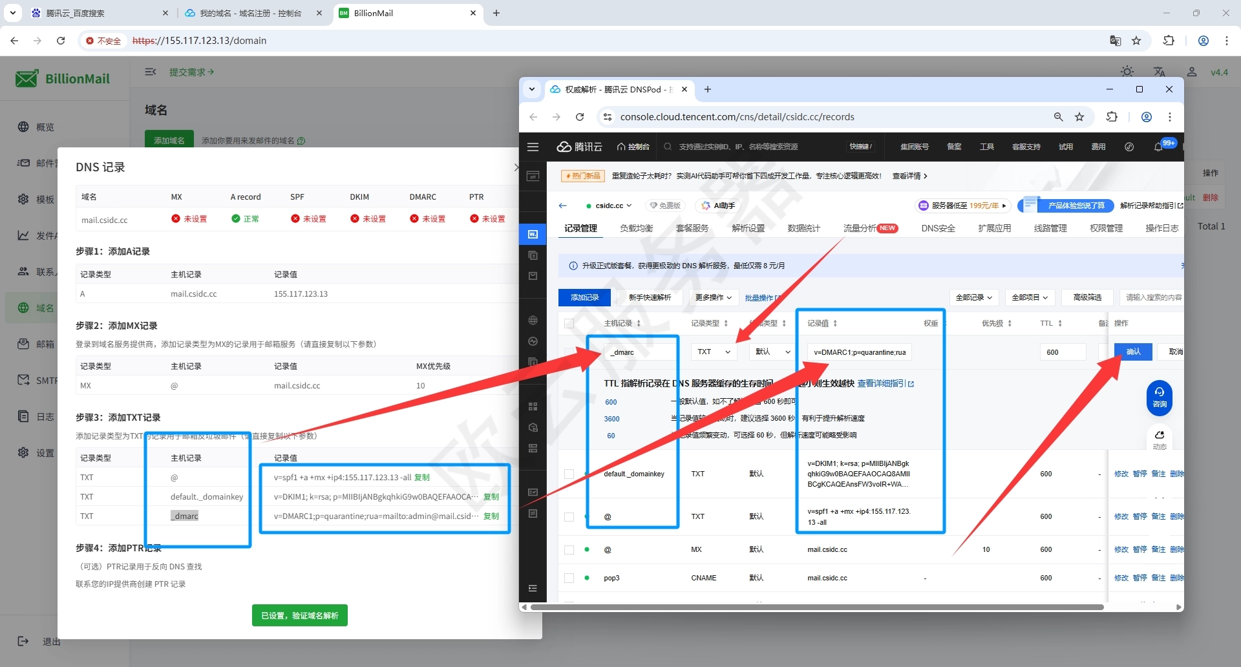
Task: Bookmark the DNSPod page with star icon
Action: 1079,117
